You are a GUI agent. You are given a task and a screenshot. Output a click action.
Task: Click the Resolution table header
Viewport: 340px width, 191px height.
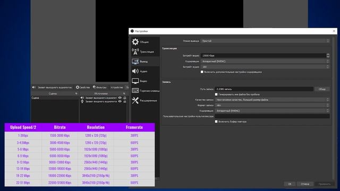click(96, 127)
